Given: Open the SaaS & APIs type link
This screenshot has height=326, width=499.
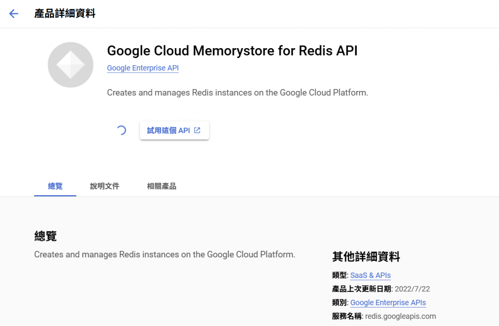Looking at the screenshot, I should 370,275.
